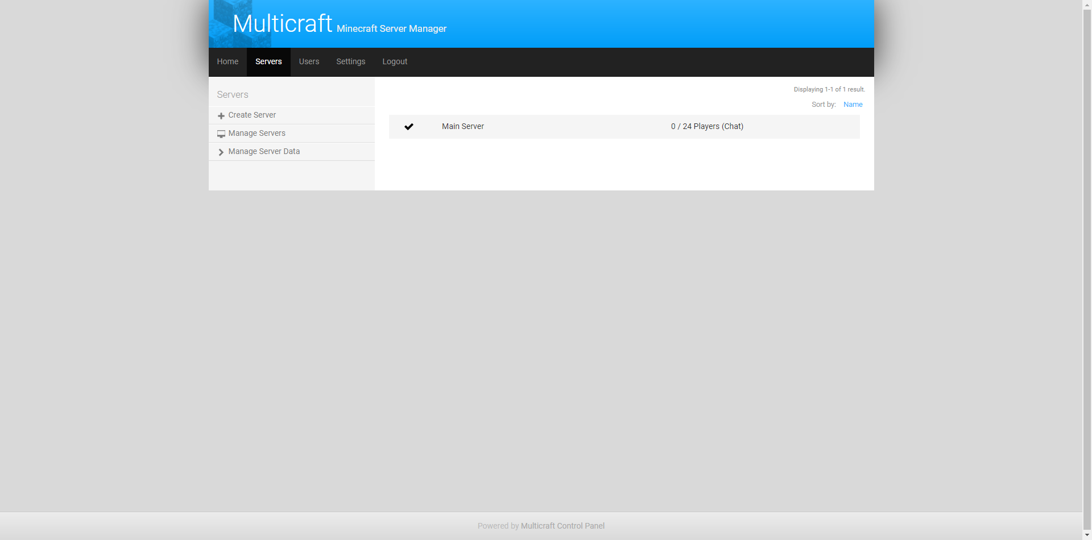The height and width of the screenshot is (540, 1092).
Task: Open the Create Server text link
Action: point(252,115)
